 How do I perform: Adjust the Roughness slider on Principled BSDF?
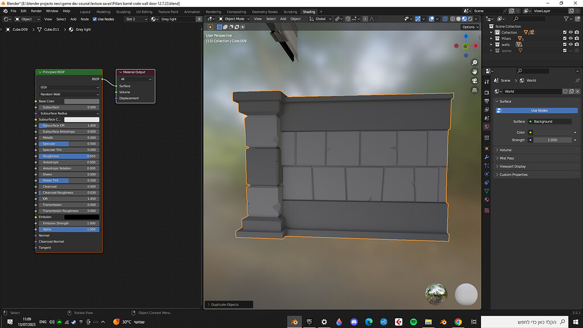[68, 155]
